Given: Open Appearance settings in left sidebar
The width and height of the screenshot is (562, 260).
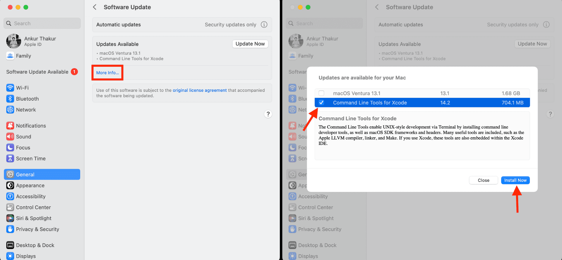Looking at the screenshot, I should [x=42, y=185].
